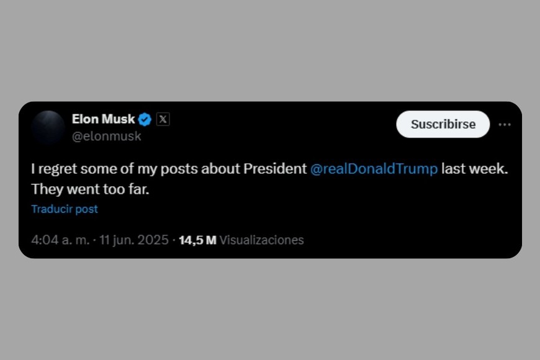Click the 11 jun. 2025 date
Screen dimensions: 540x360
[x=133, y=240]
